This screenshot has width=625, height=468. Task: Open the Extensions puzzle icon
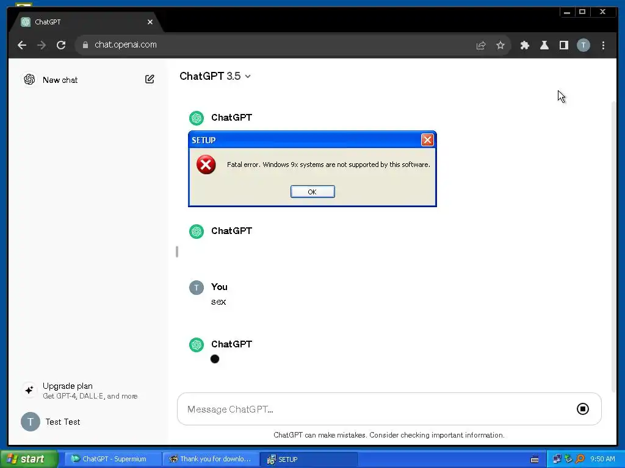[525, 45]
